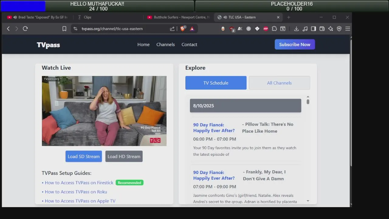This screenshot has height=219, width=389.
Task: Mute the TLC USA - Eastern tab audio
Action: click(x=225, y=17)
